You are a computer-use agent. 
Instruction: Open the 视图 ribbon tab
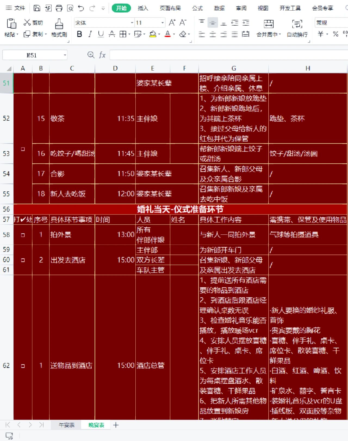(263, 8)
